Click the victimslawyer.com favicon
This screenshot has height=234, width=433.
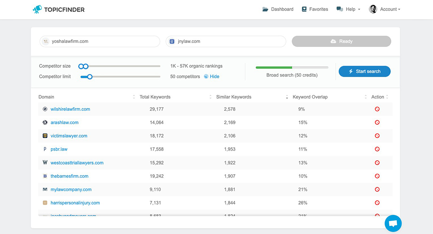45,136
